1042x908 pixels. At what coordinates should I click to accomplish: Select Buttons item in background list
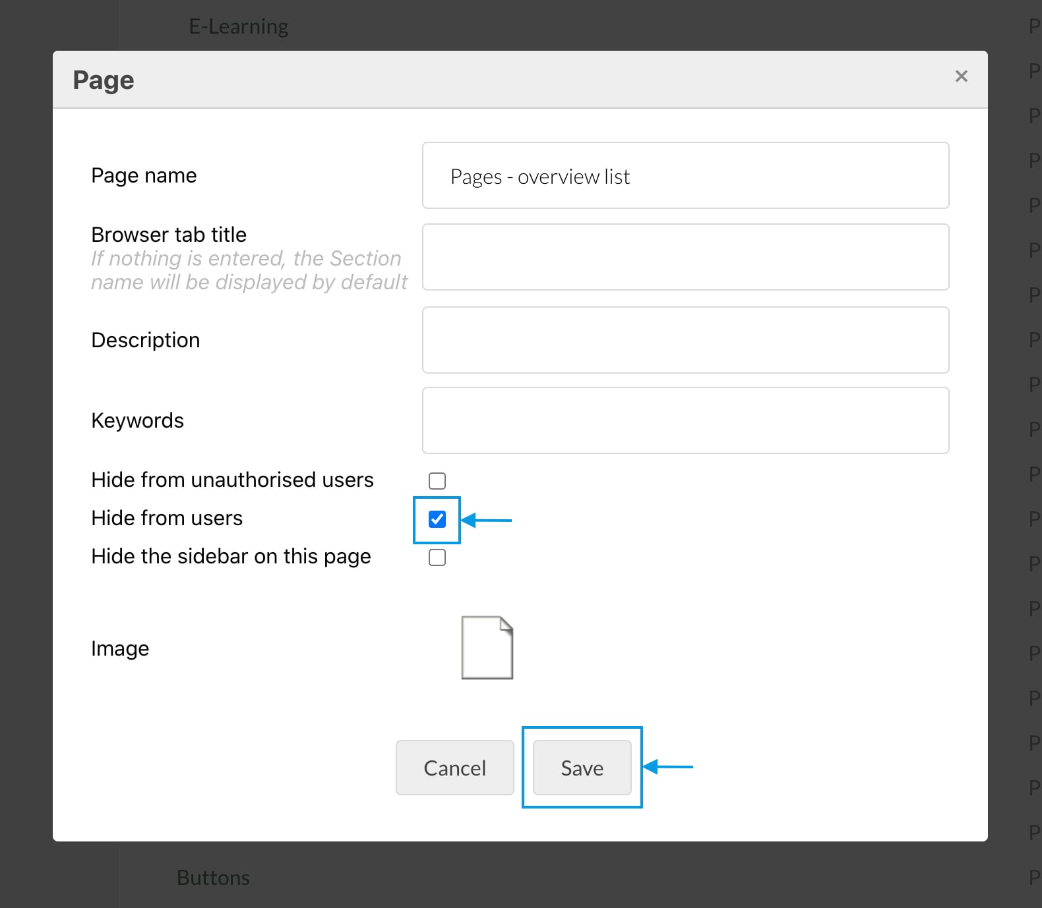coord(213,878)
